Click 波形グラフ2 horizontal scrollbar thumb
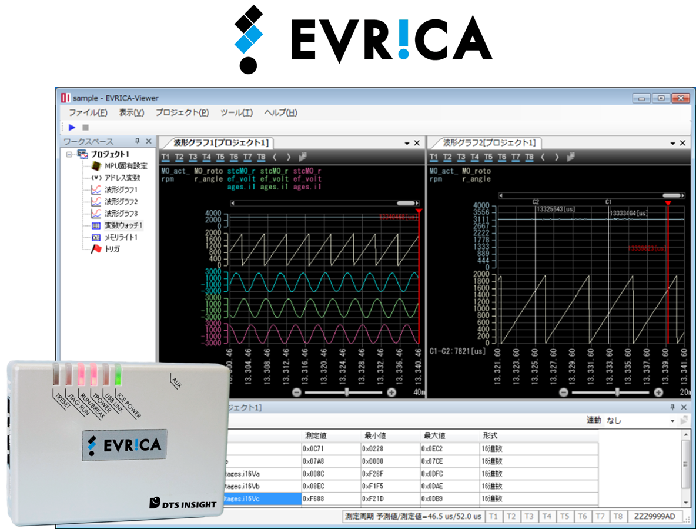This screenshot has height=532, width=696. pos(671,195)
